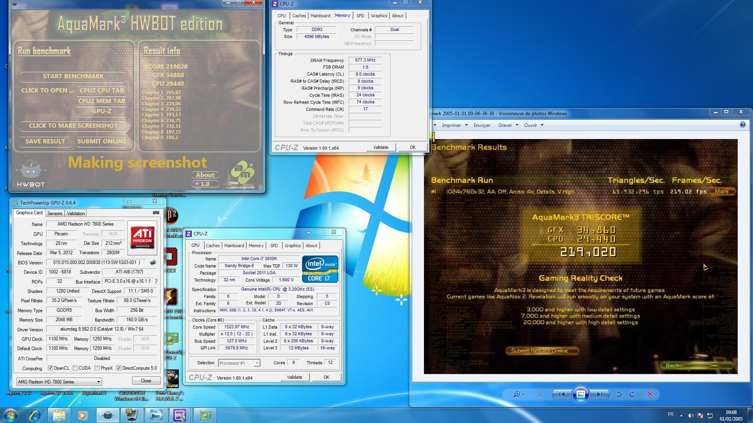Open the GPU selection dropdown in GPU-Z
This screenshot has height=423, width=753.
tap(59, 381)
